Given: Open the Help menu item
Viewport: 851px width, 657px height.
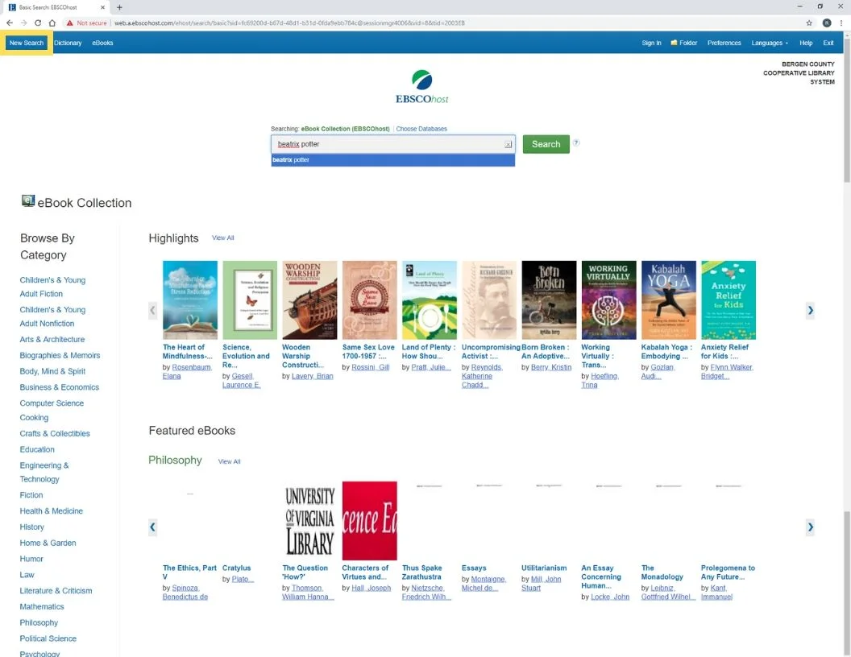Looking at the screenshot, I should (x=806, y=43).
